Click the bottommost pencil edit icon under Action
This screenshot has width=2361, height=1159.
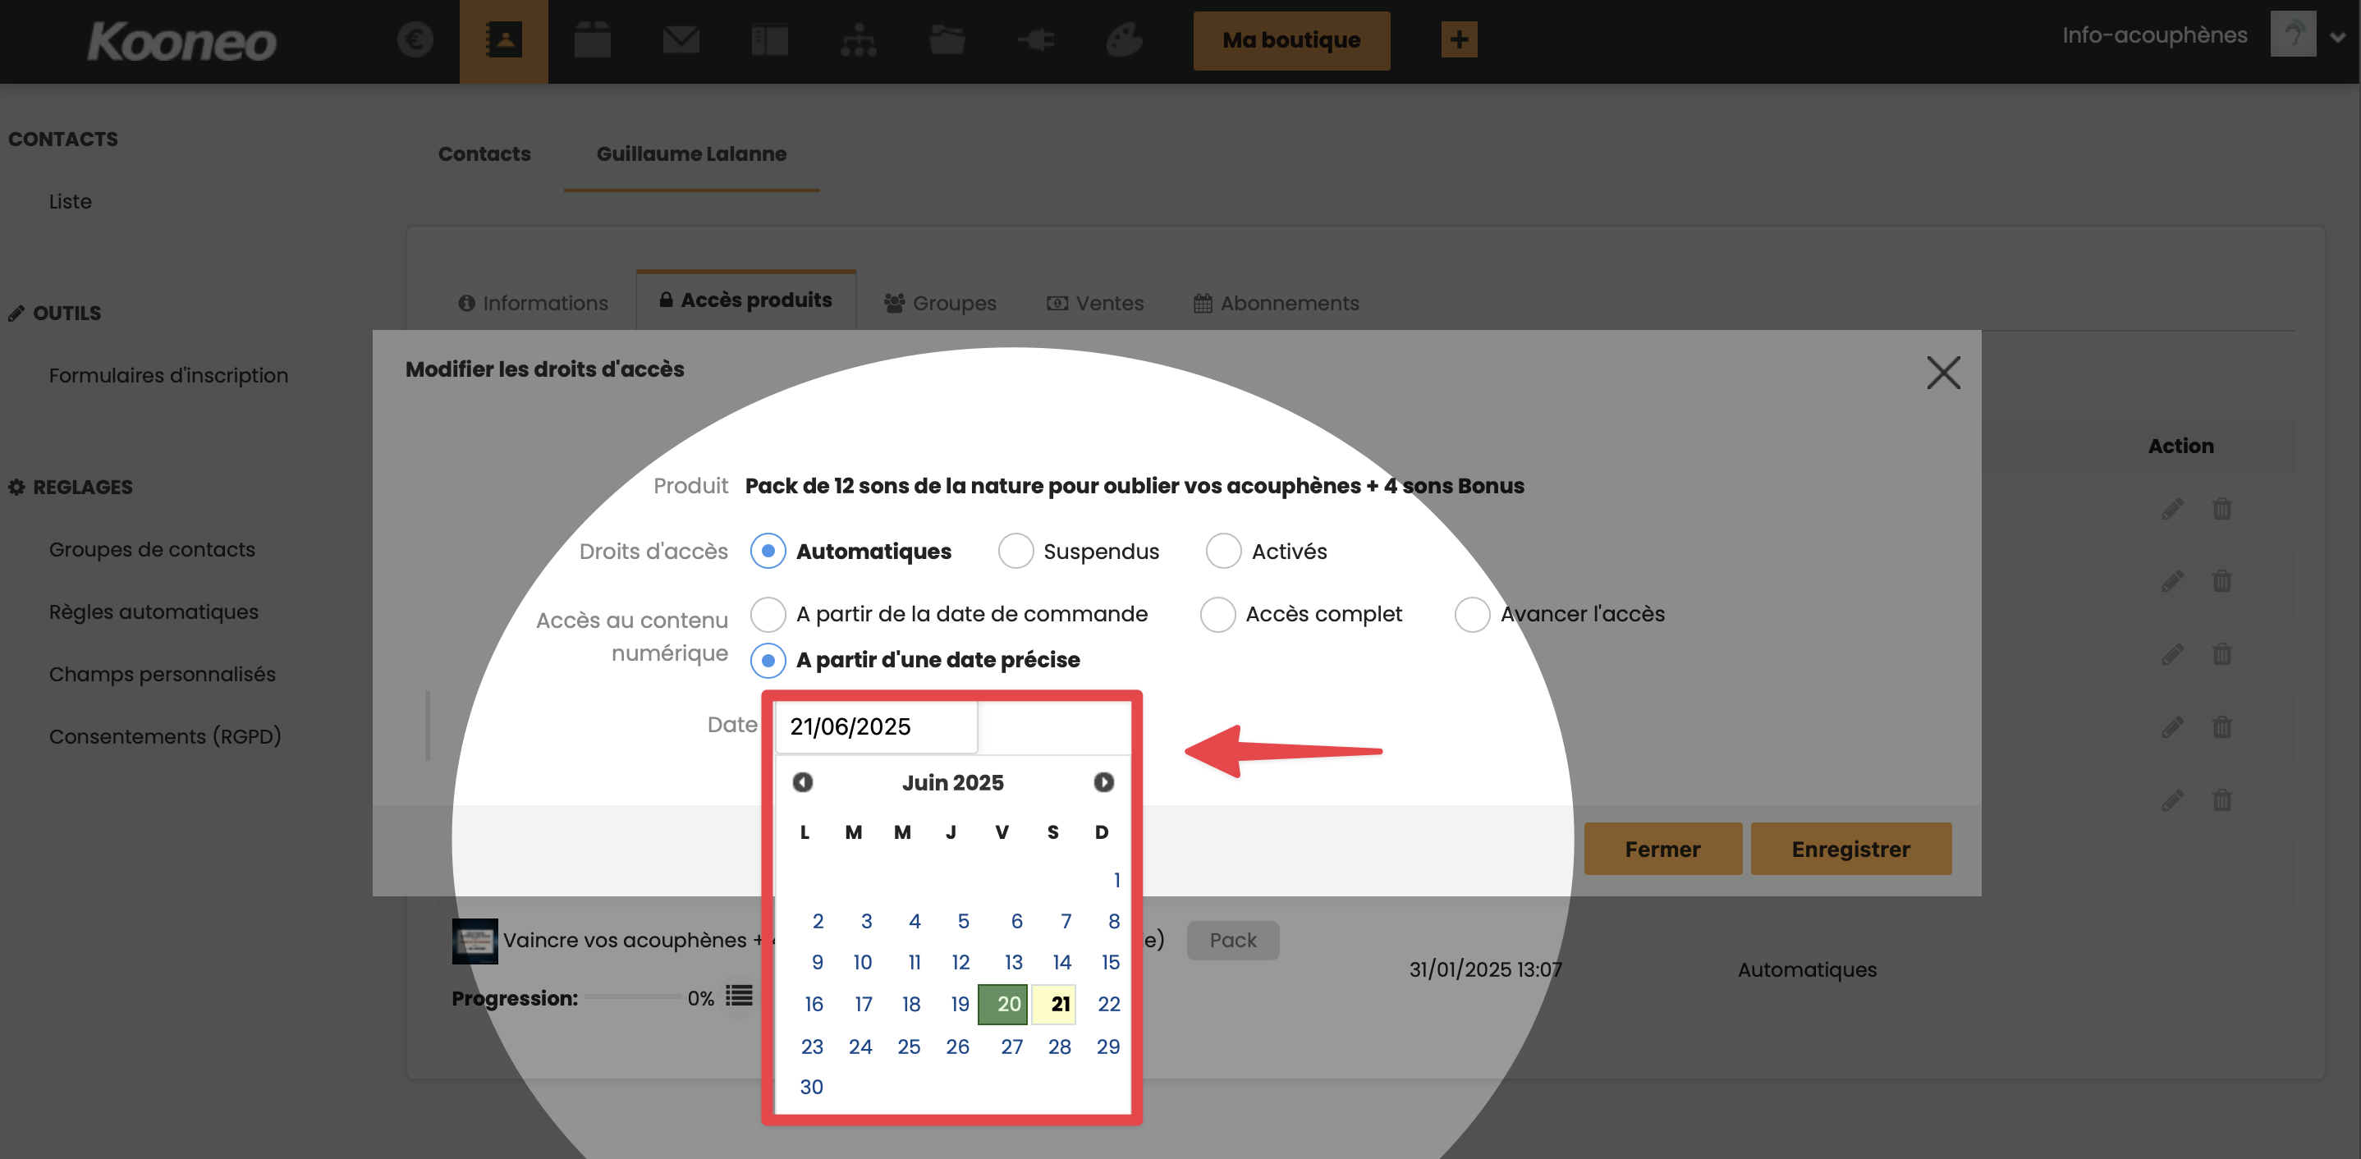click(2171, 799)
